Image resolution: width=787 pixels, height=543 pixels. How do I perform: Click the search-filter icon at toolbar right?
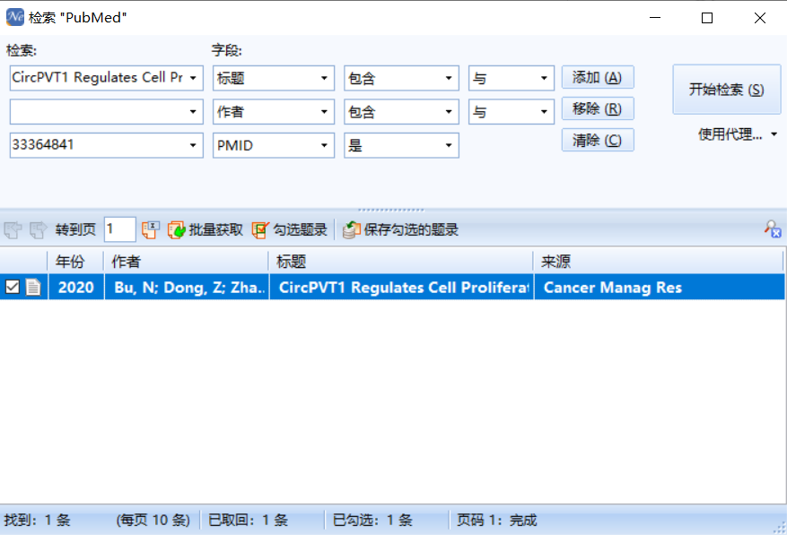pyautogui.click(x=773, y=229)
